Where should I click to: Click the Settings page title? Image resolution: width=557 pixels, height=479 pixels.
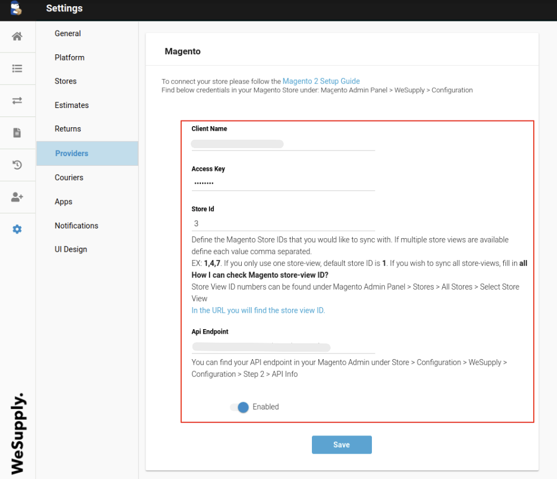65,8
